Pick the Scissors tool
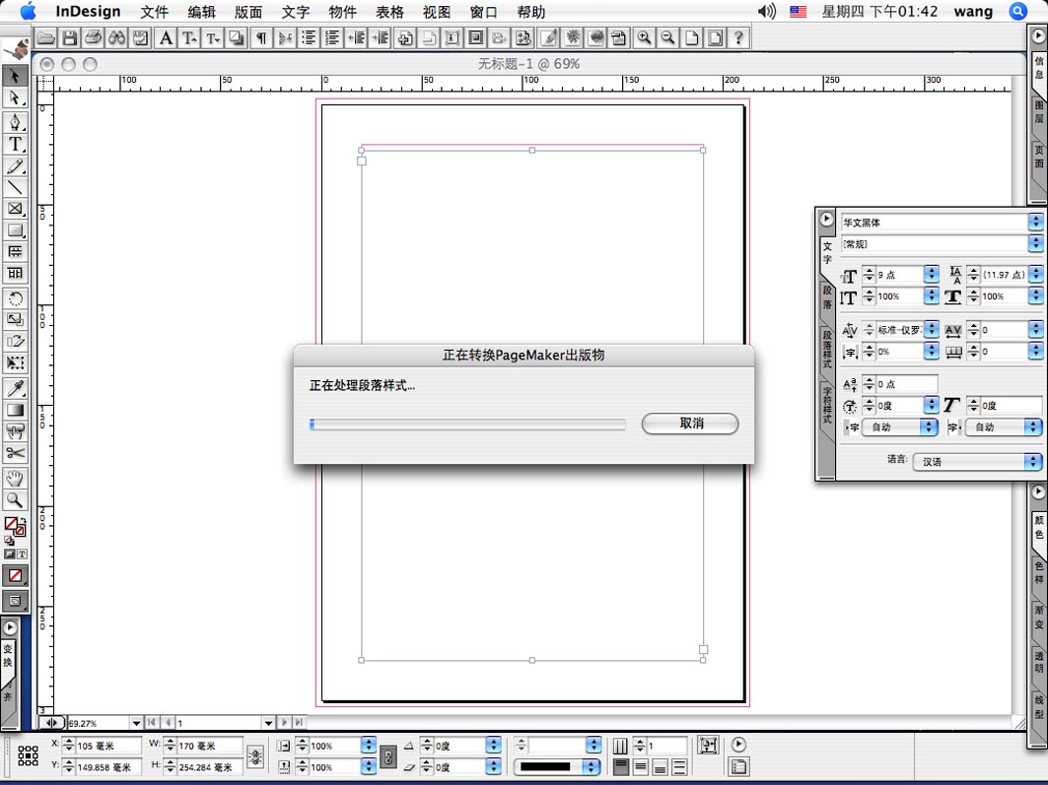This screenshot has width=1048, height=785. (15, 453)
